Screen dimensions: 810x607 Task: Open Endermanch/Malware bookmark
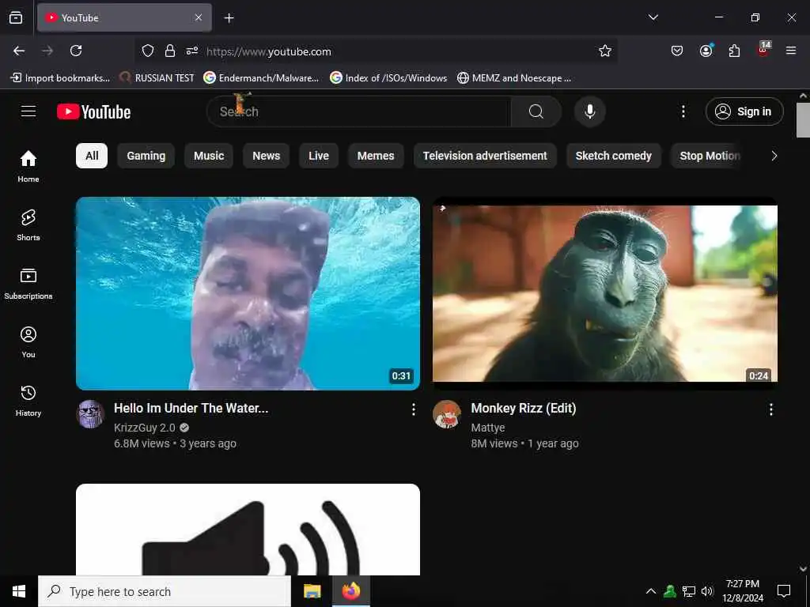pos(261,78)
